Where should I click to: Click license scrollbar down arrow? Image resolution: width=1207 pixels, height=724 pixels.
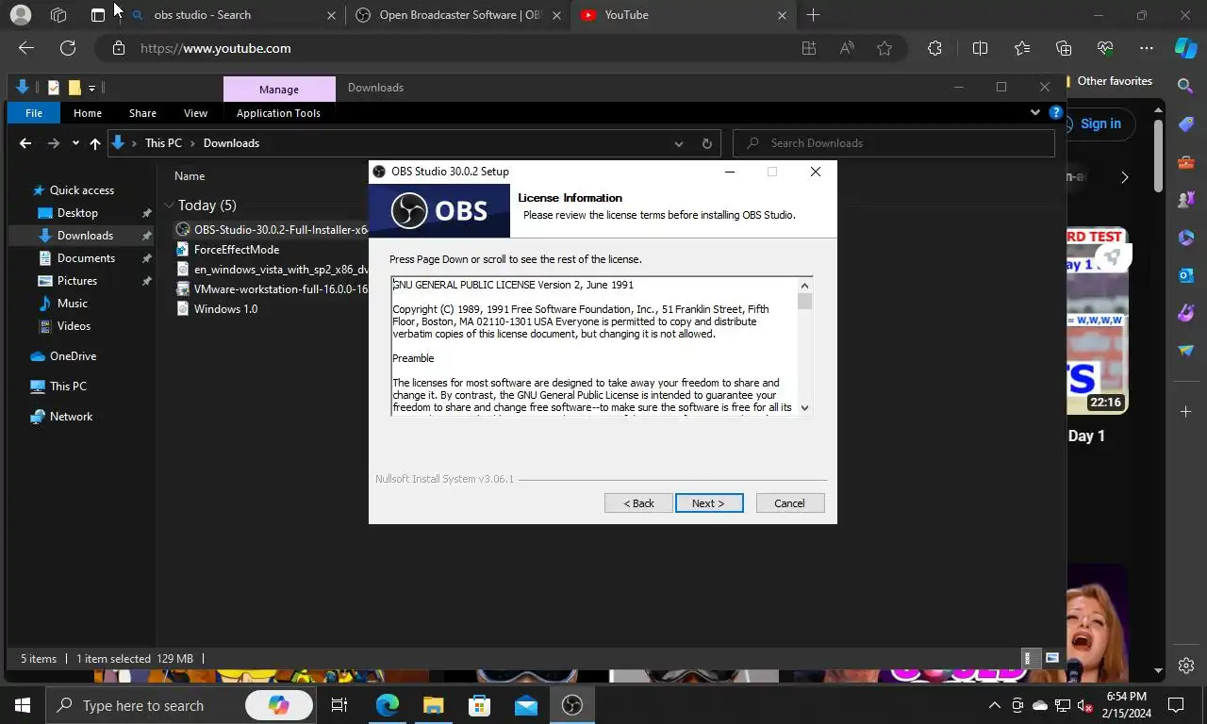point(804,407)
